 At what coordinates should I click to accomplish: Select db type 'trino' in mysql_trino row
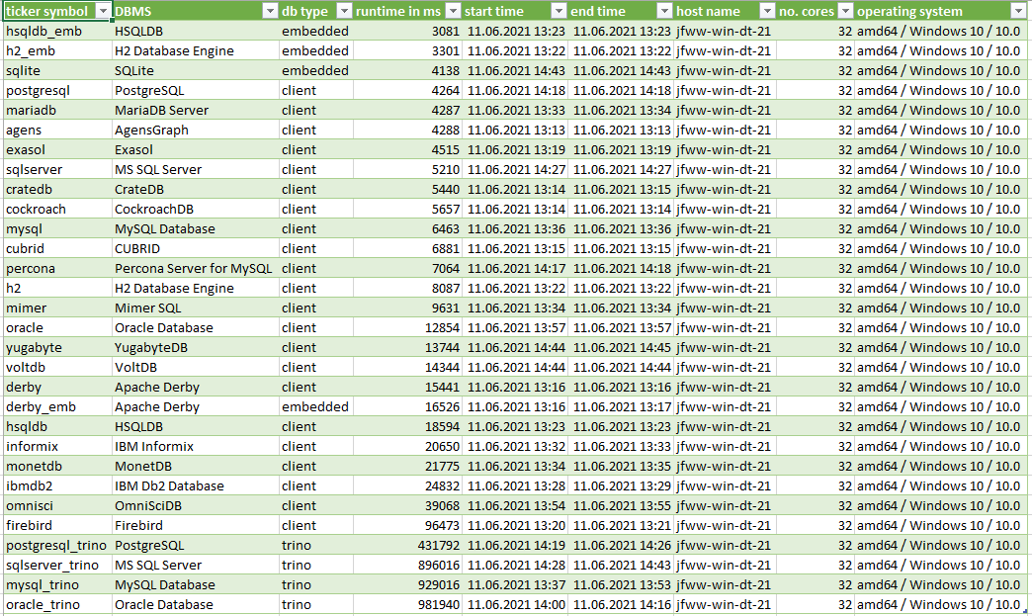click(316, 584)
